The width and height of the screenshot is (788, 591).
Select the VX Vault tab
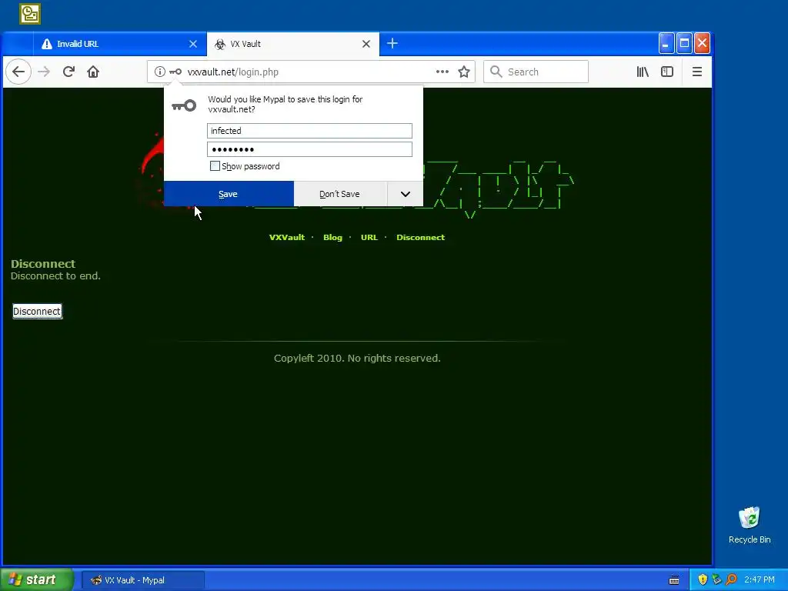click(x=293, y=44)
